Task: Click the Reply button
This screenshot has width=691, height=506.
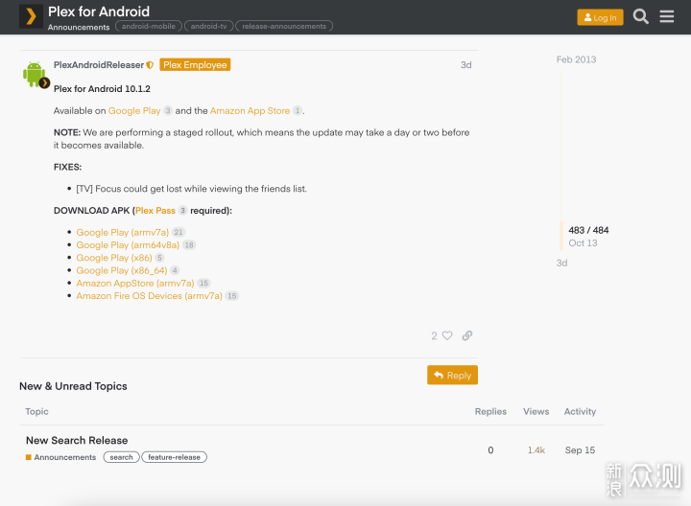Action: (x=452, y=376)
